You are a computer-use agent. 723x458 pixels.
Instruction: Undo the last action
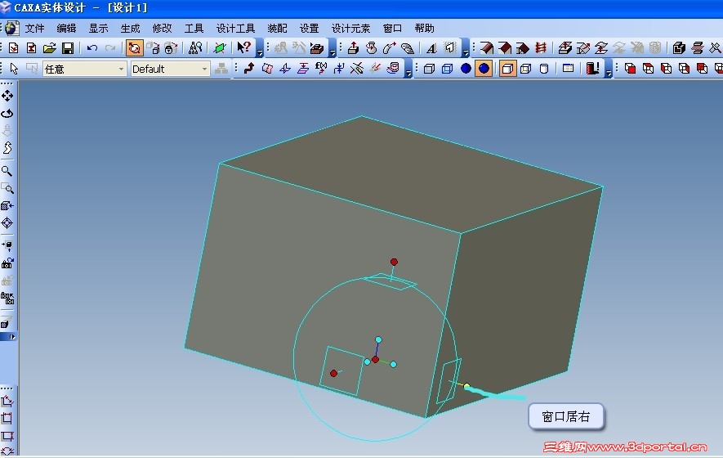[92, 48]
